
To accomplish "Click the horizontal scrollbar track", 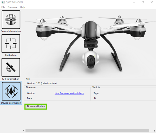I will tap(87, 131).
